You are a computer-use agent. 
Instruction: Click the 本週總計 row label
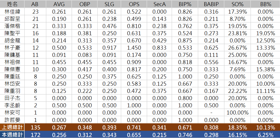tap(12, 135)
